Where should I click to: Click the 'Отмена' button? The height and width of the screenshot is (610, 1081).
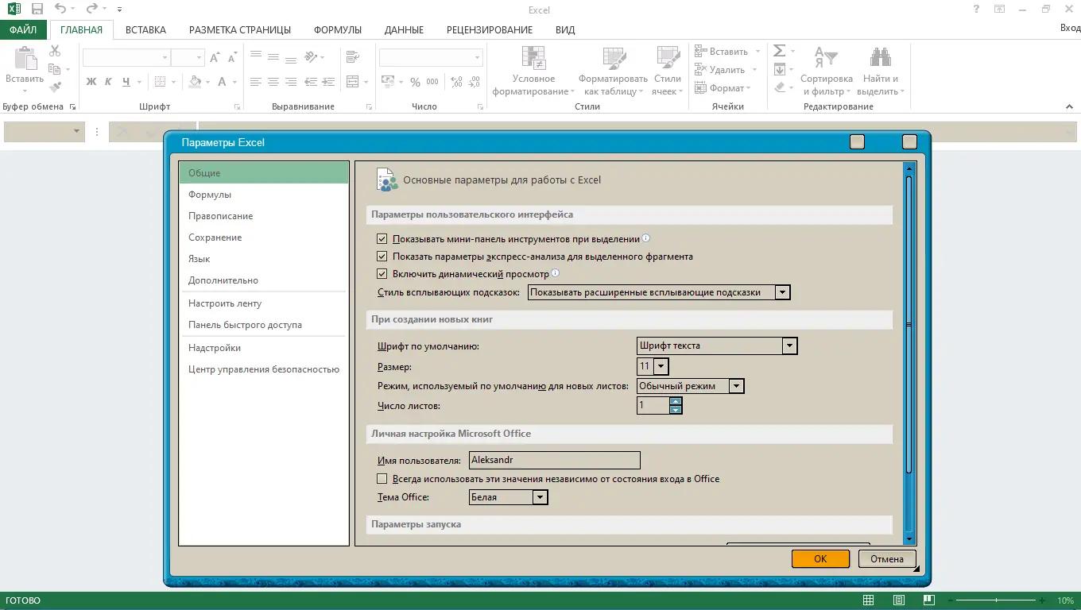[x=887, y=558]
